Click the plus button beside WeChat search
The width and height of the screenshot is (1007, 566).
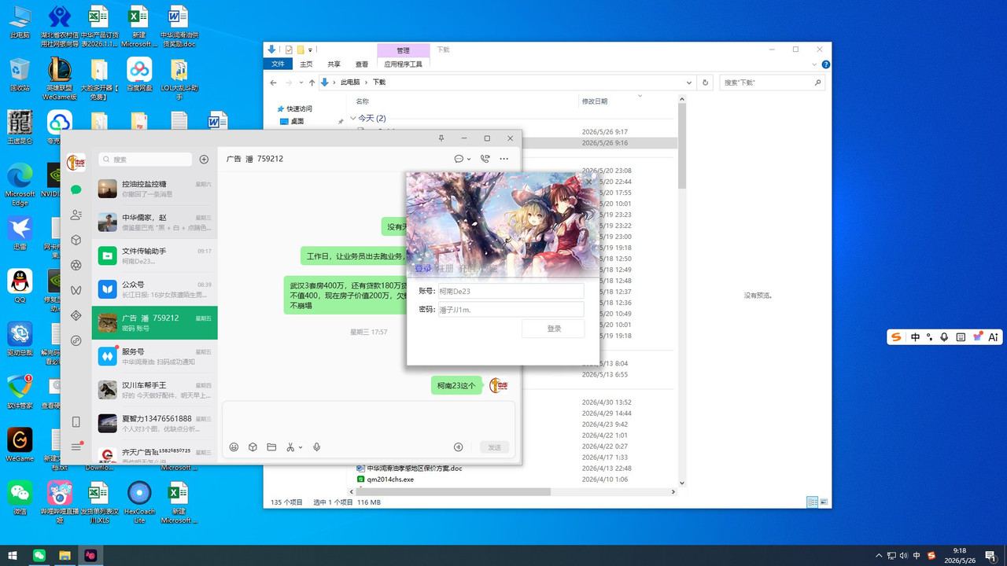204,159
